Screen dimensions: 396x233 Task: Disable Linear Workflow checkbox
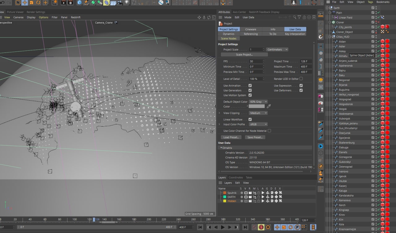(250, 119)
